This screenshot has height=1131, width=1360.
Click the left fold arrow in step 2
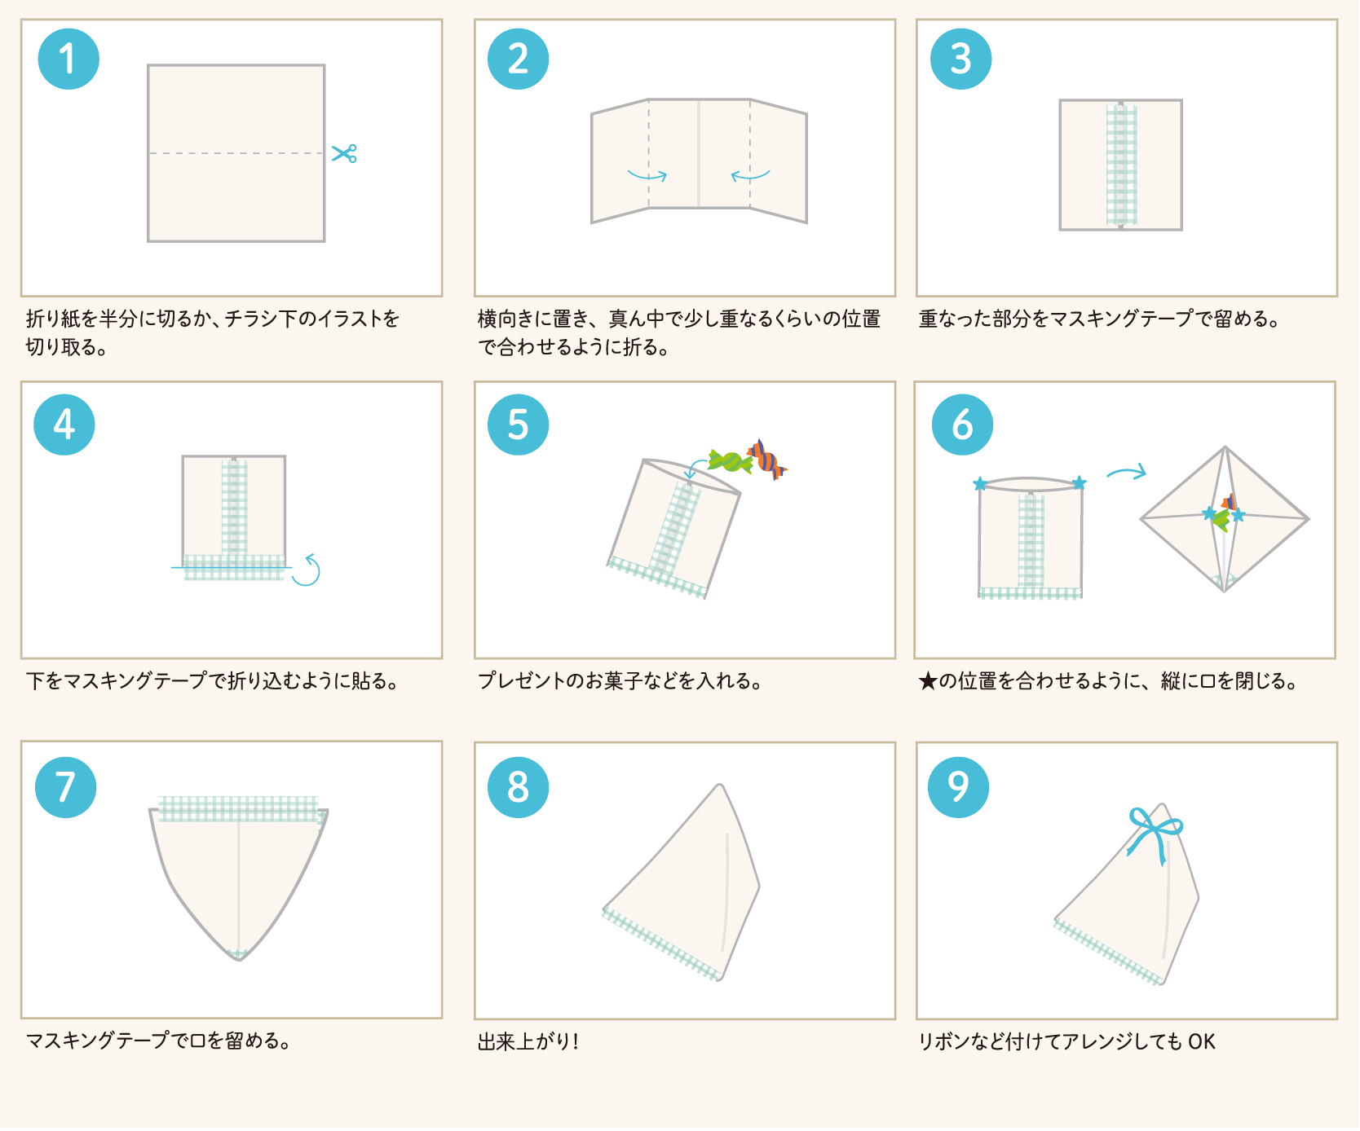point(647,175)
